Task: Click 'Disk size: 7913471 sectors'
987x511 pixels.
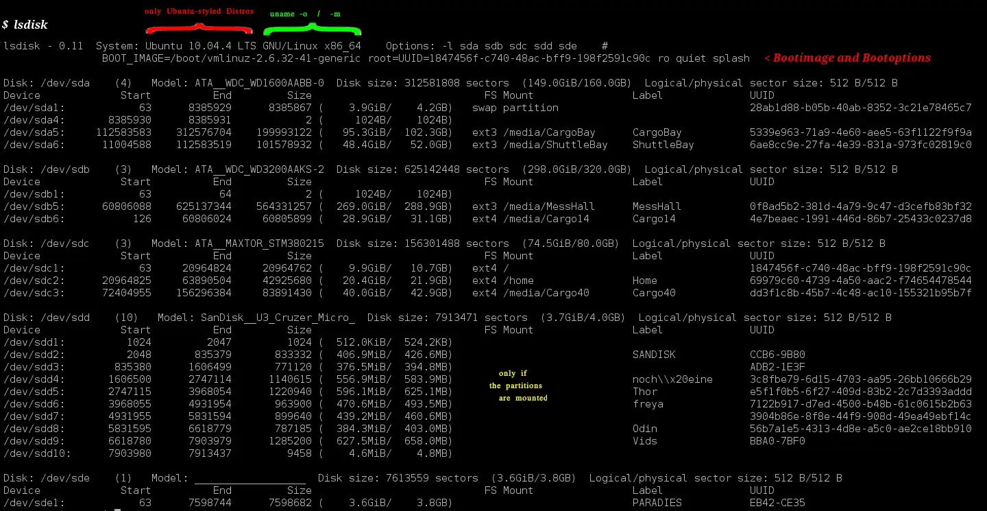Action: coord(448,318)
